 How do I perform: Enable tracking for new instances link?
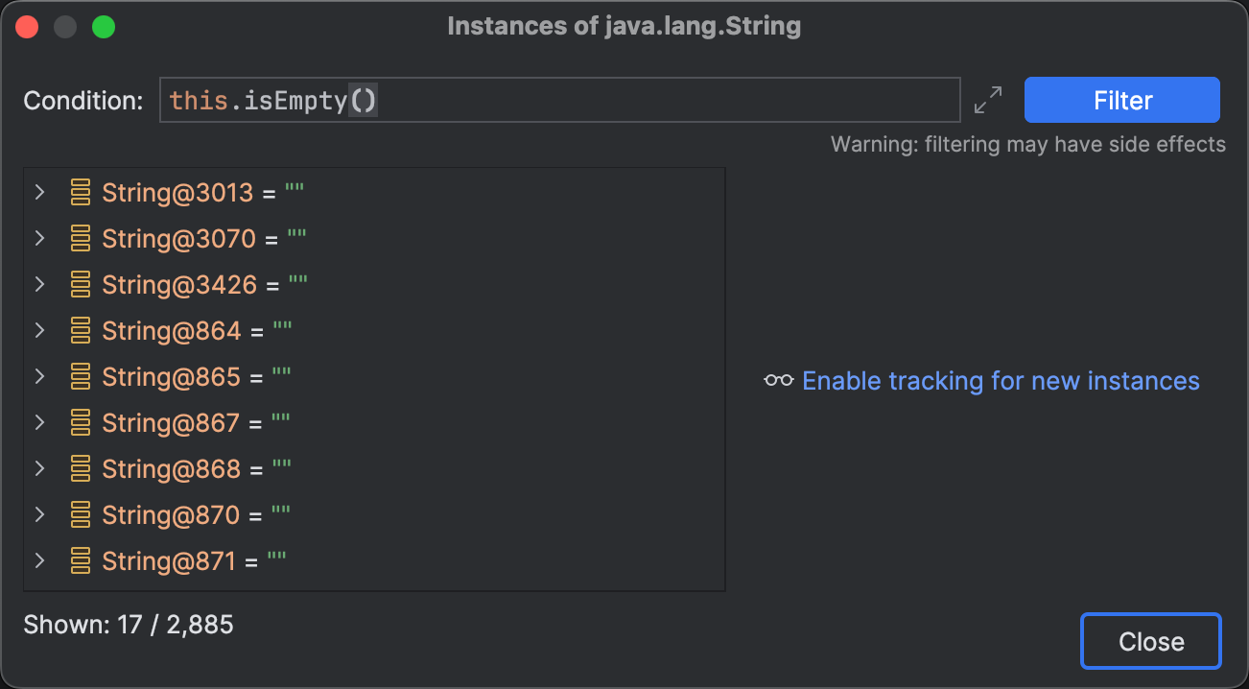pos(1001,381)
